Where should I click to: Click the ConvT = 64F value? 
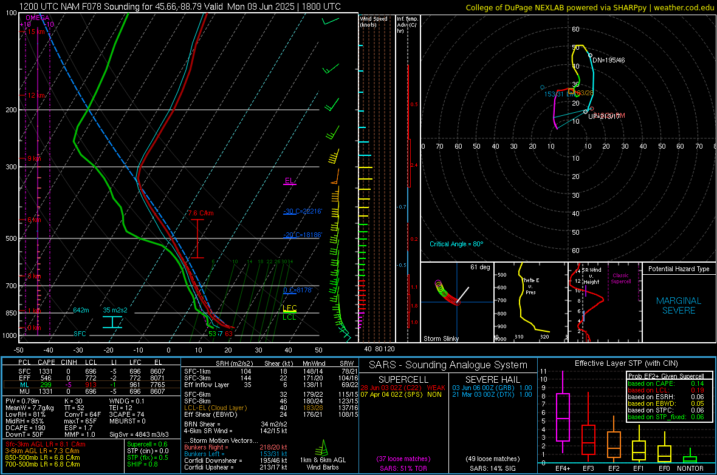(82, 414)
